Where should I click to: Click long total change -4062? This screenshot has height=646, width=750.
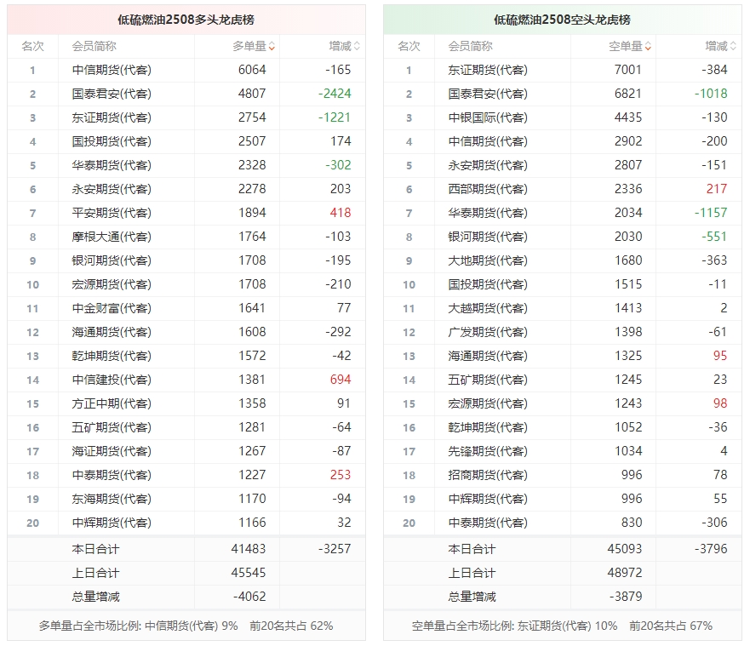[249, 597]
